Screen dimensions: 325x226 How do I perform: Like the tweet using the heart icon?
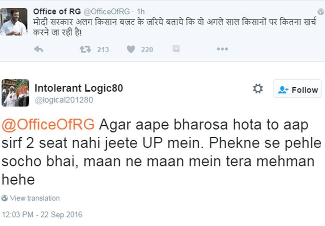[x=131, y=49]
